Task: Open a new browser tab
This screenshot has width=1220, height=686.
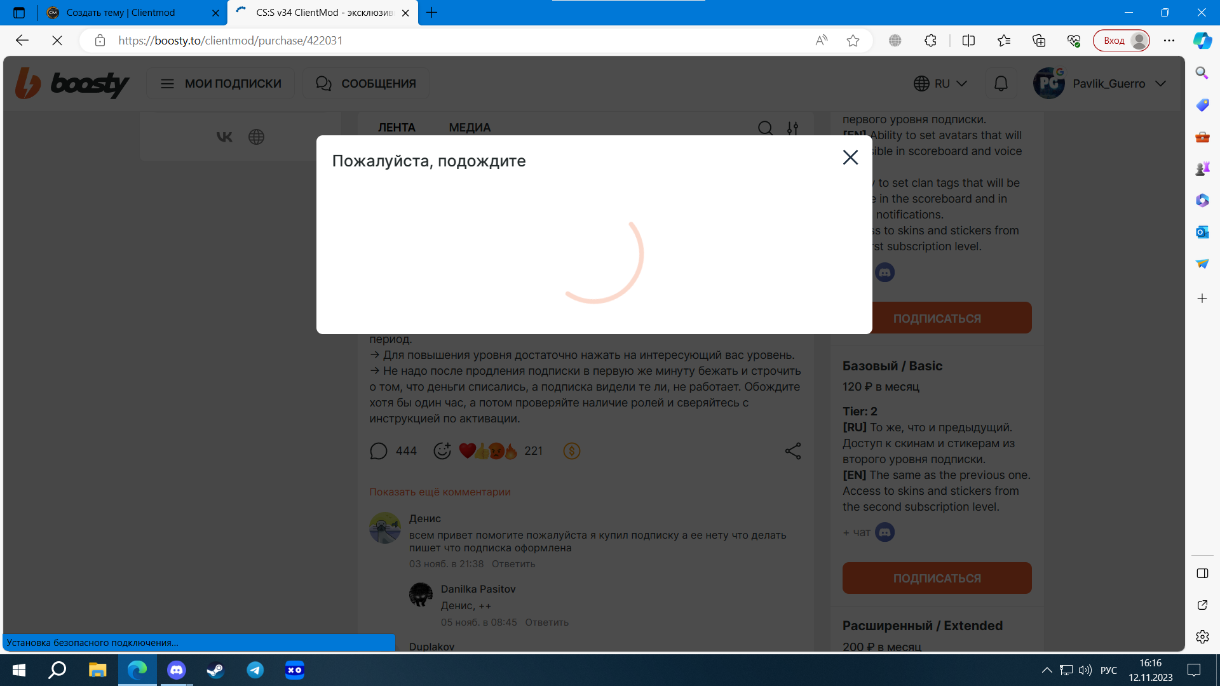Action: click(432, 13)
